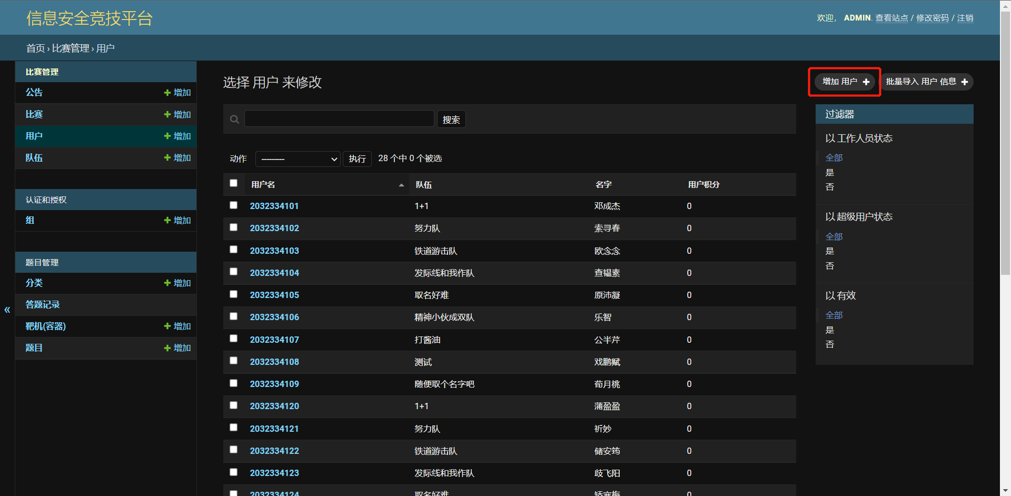Check the box for user 2032334108
1011x496 pixels.
233,361
